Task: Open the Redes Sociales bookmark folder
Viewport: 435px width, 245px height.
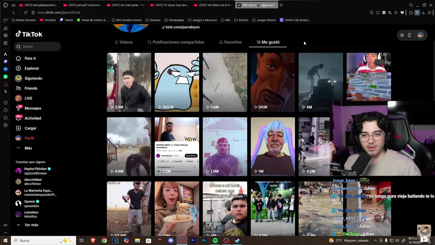Action: tap(23, 20)
